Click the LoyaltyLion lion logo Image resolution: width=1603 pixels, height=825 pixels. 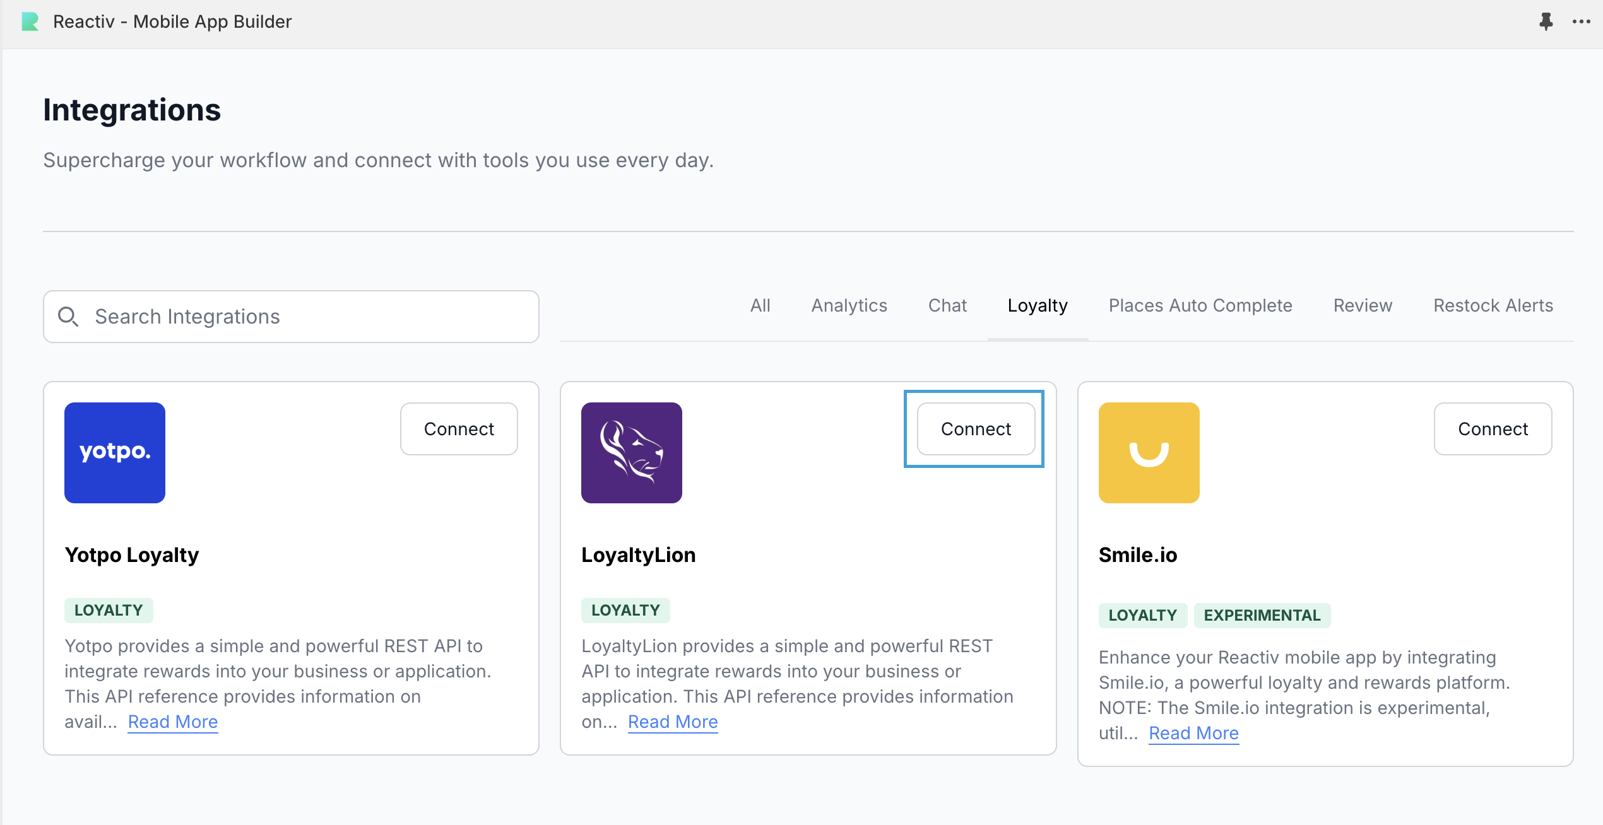[x=631, y=453]
